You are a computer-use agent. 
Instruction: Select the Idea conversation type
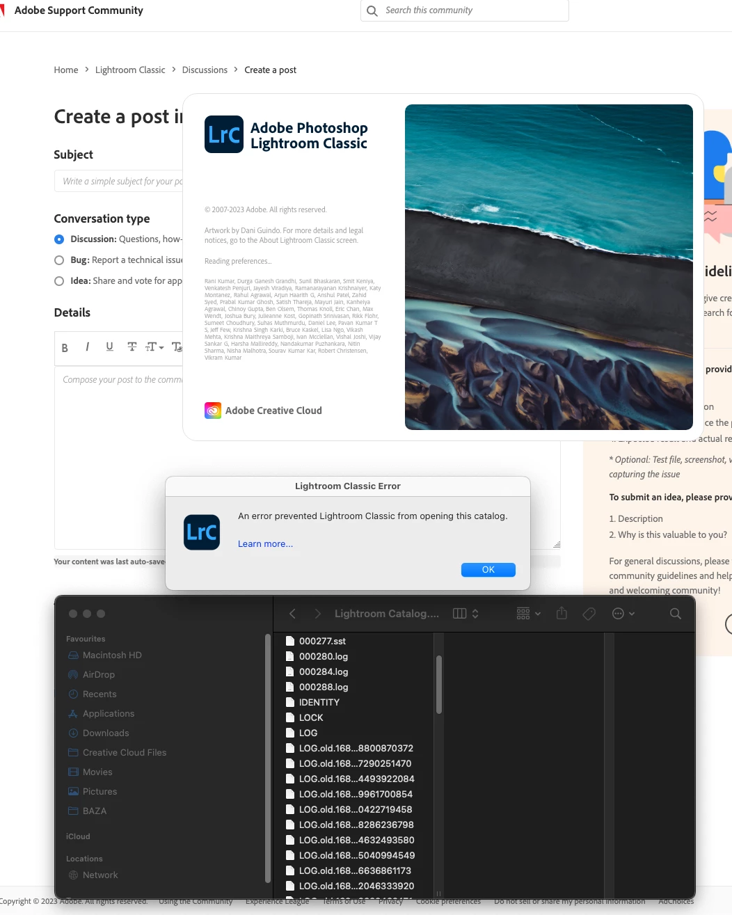[x=59, y=281]
